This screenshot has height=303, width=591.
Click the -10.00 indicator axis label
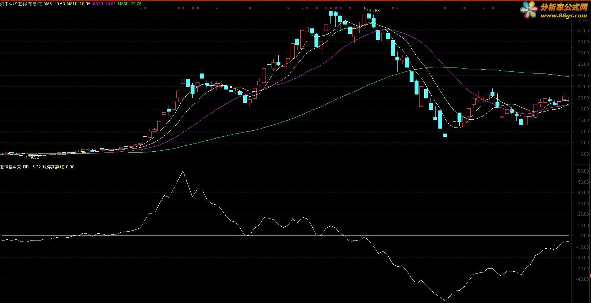pos(583,247)
